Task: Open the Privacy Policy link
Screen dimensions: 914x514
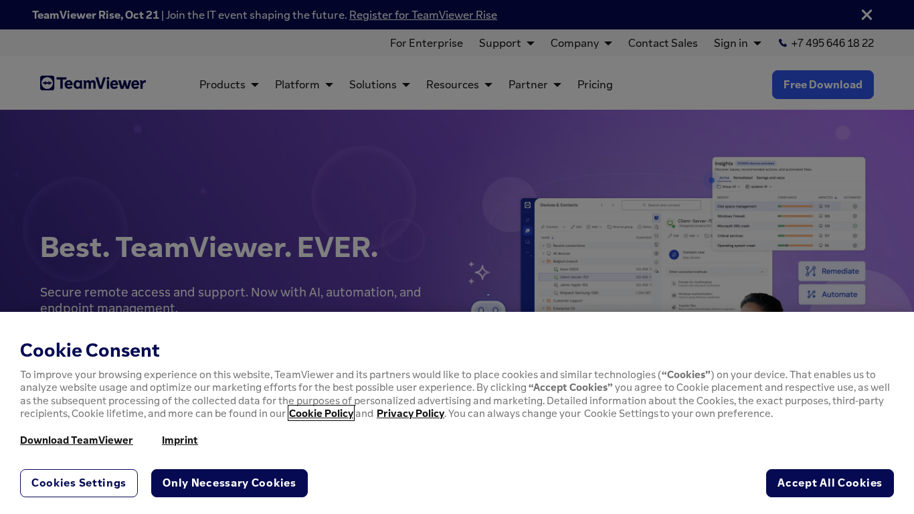Action: [x=410, y=413]
